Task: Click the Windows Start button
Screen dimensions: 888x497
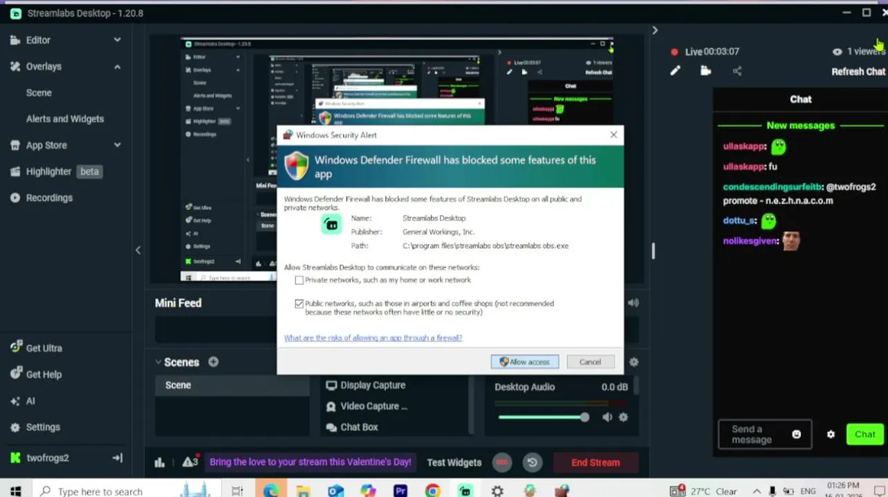Action: click(x=15, y=491)
